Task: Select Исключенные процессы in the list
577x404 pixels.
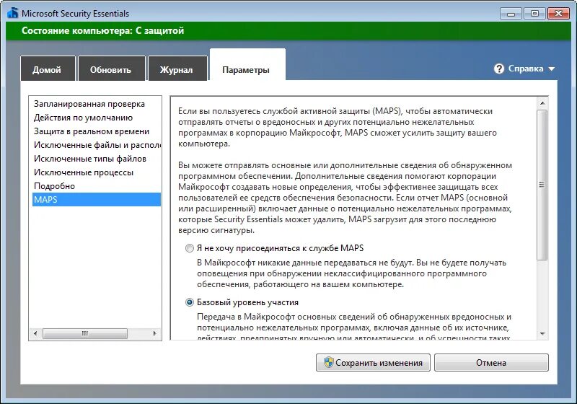Action: click(97, 172)
